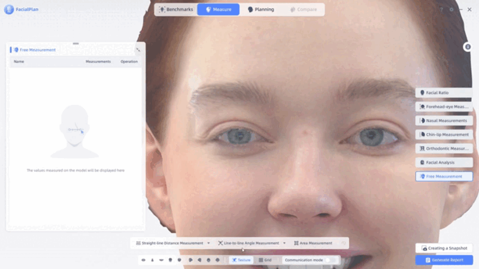The image size is (479, 269).
Task: Open Nasal Measurements panel
Action: tap(444, 120)
